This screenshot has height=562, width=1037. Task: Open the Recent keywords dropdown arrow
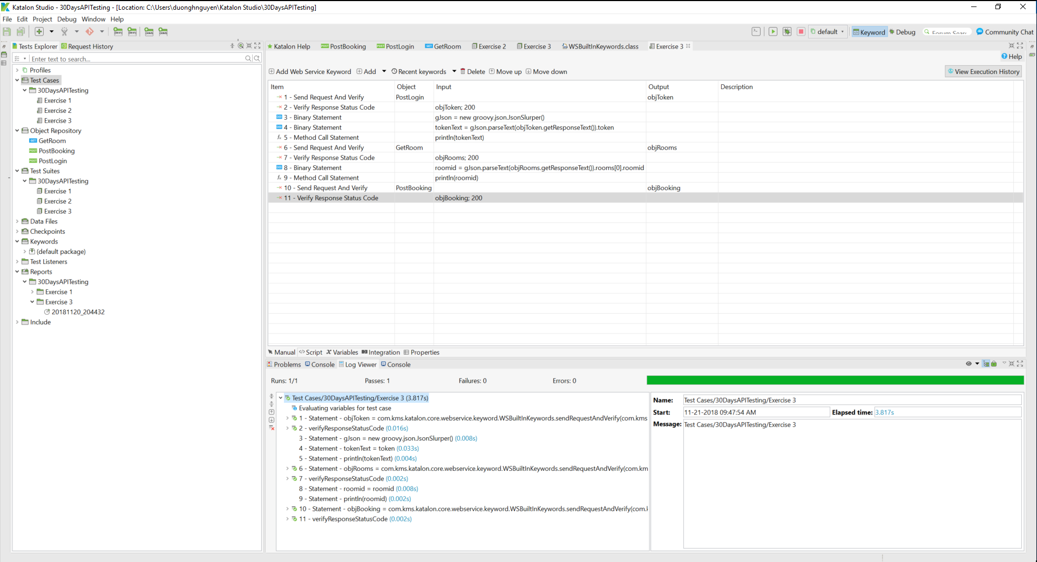[x=454, y=71]
